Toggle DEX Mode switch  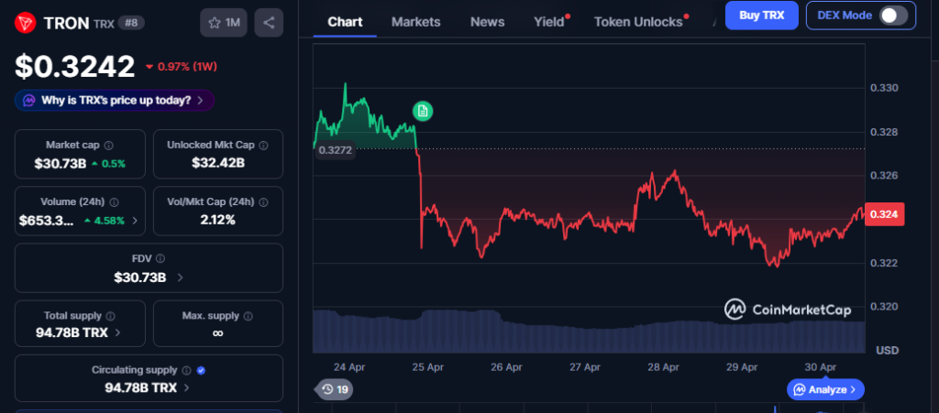coord(892,15)
